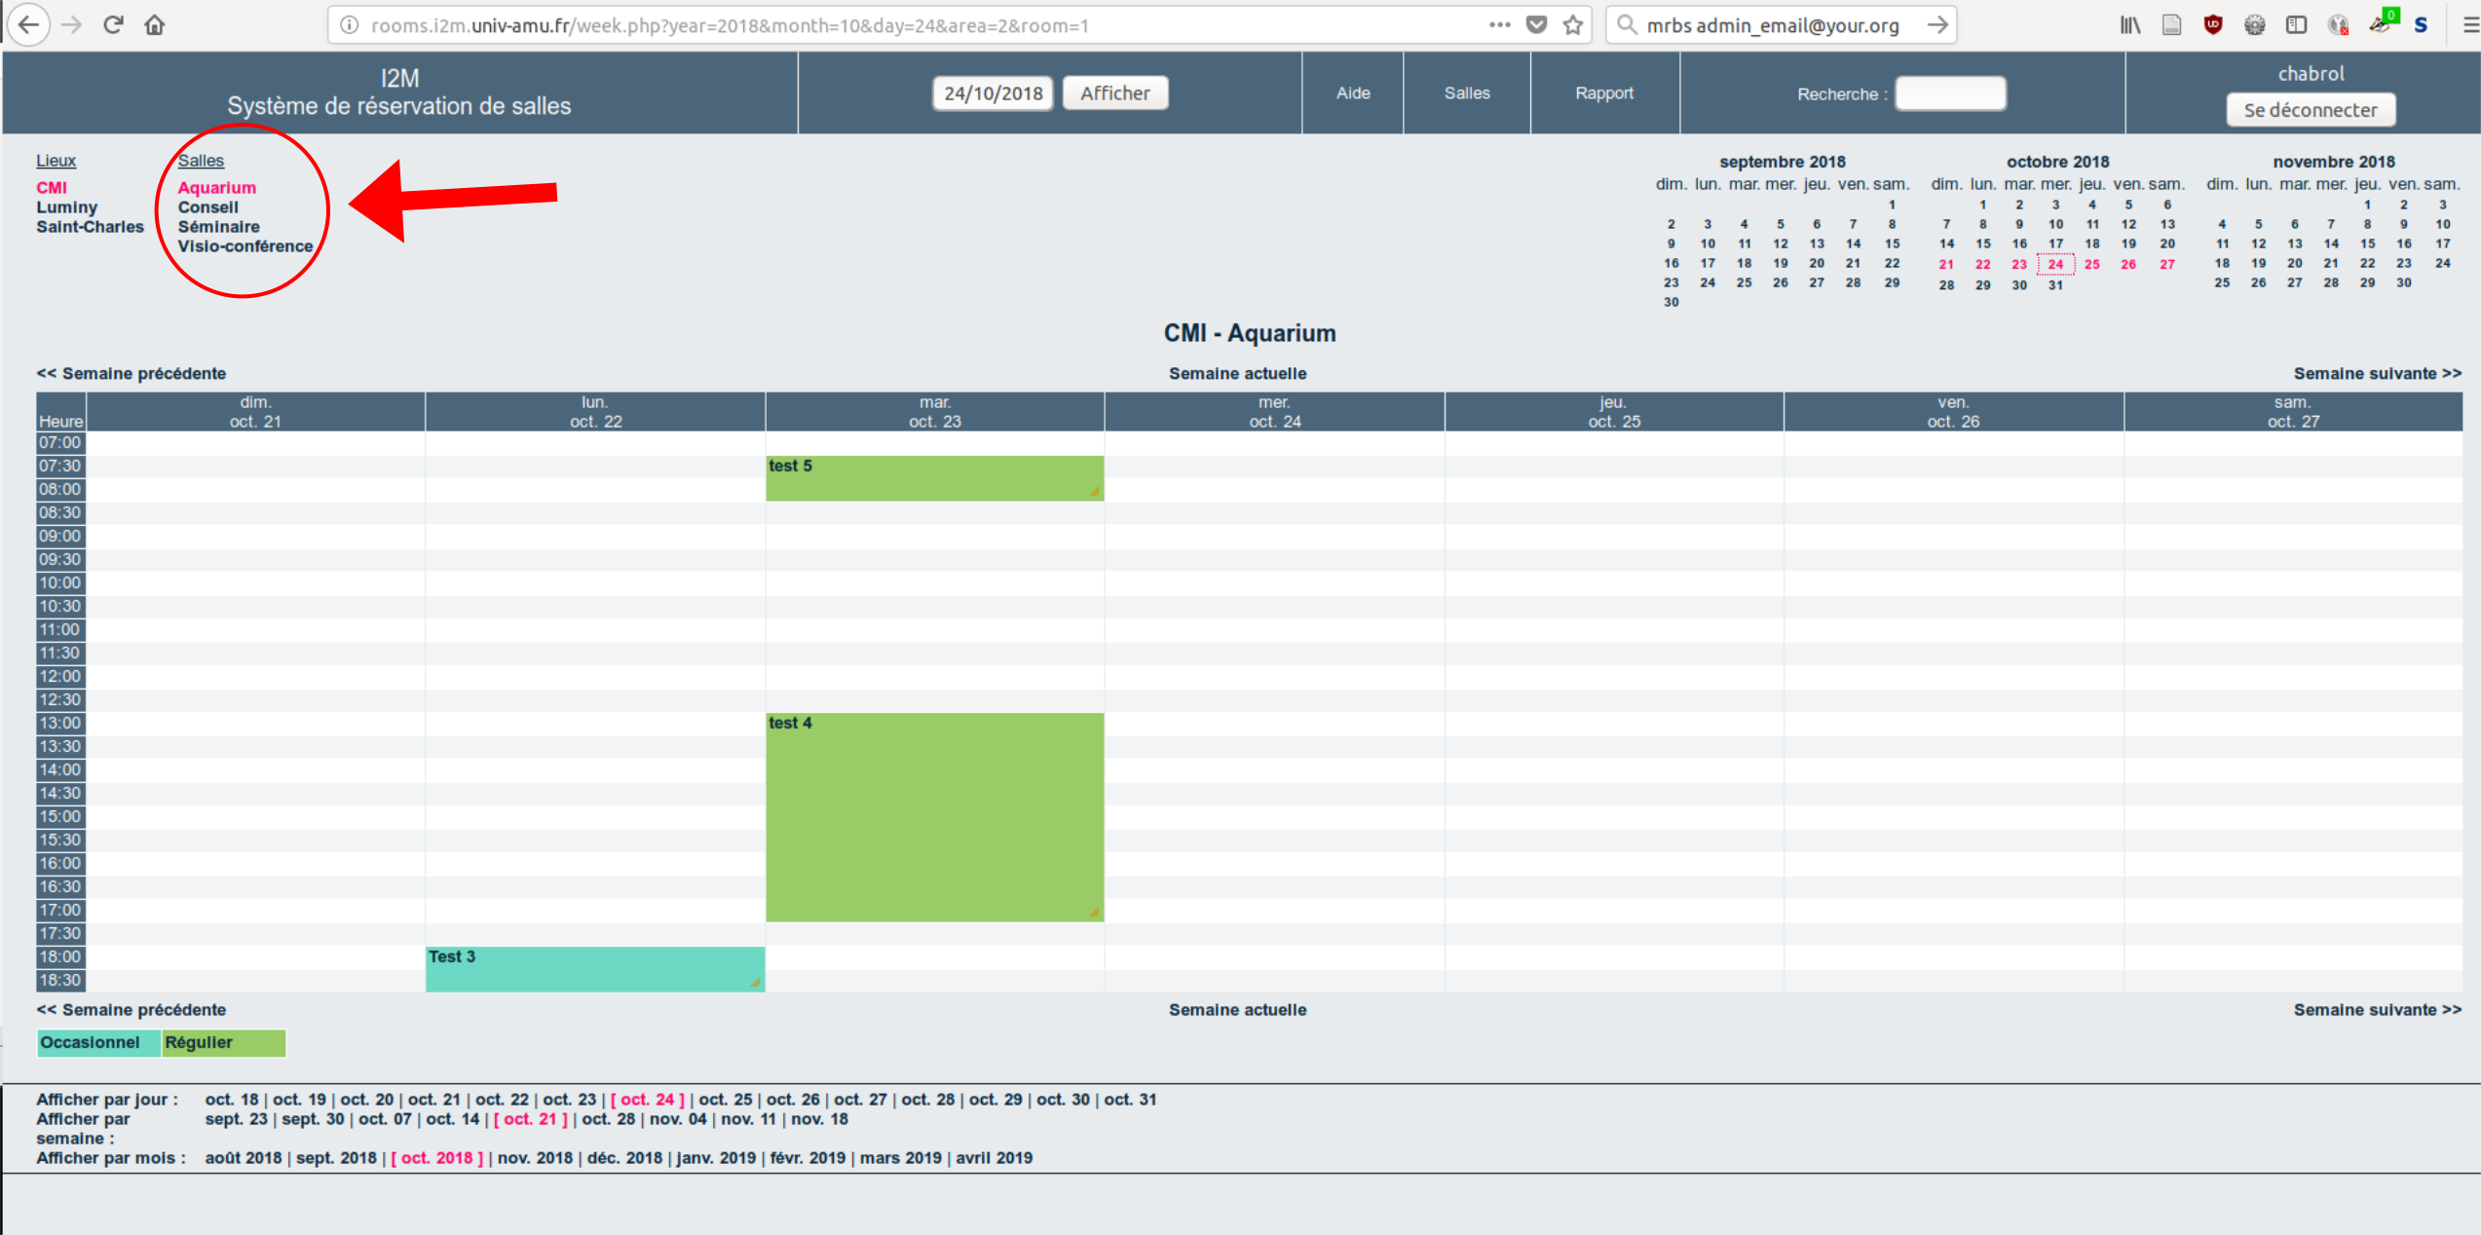2481x1235 pixels.
Task: Open the Aide menu item
Action: tap(1353, 94)
